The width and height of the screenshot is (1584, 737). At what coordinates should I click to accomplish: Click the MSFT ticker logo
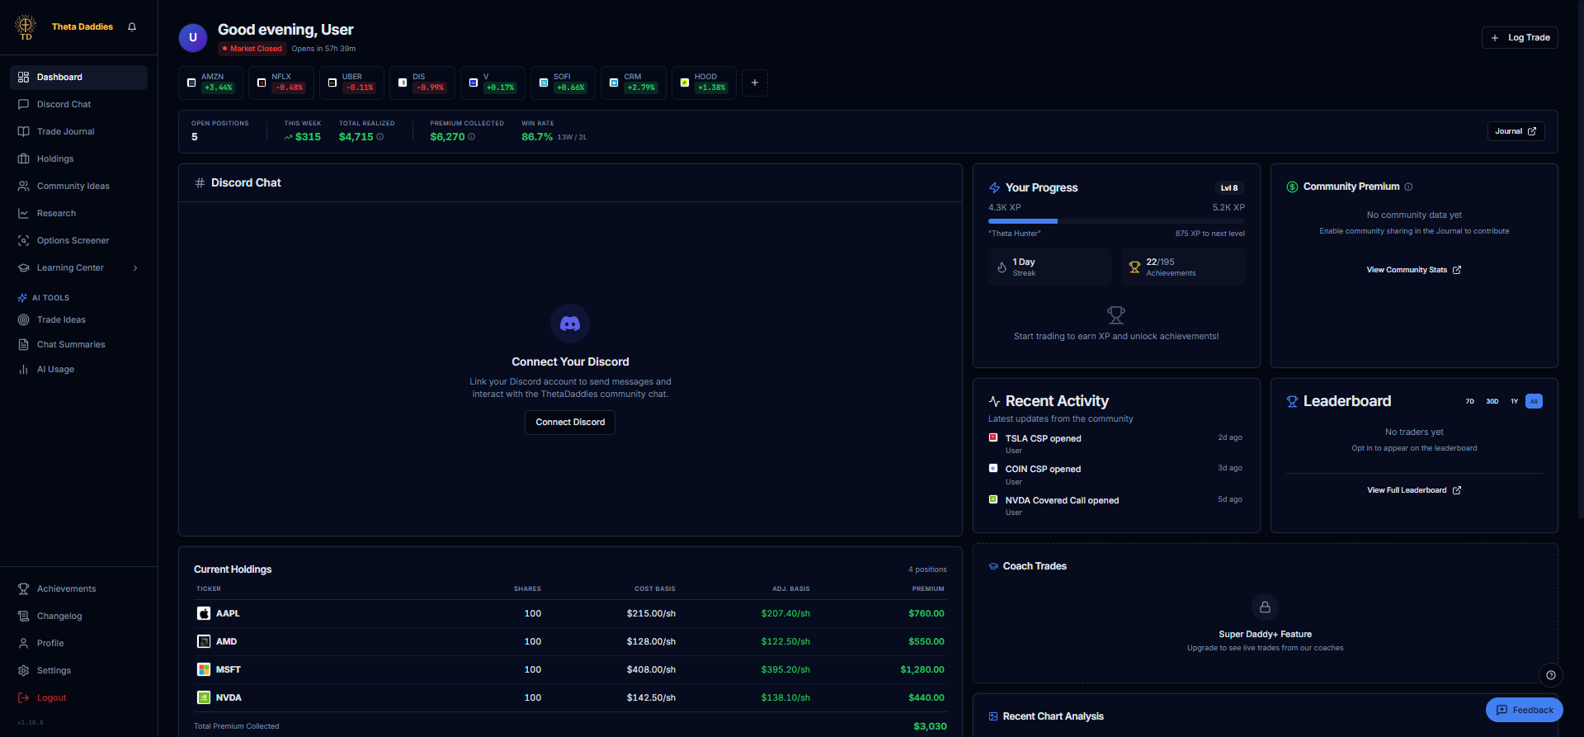(204, 669)
